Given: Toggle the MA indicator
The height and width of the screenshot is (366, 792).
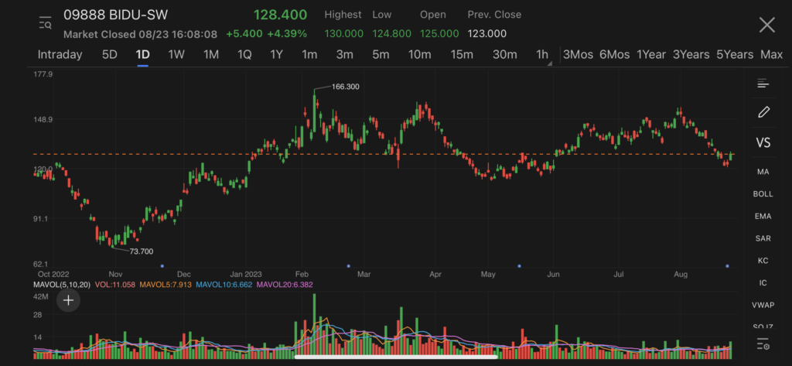Looking at the screenshot, I should [763, 172].
